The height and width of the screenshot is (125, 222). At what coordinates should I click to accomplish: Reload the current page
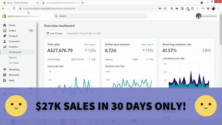[x=14, y=8]
